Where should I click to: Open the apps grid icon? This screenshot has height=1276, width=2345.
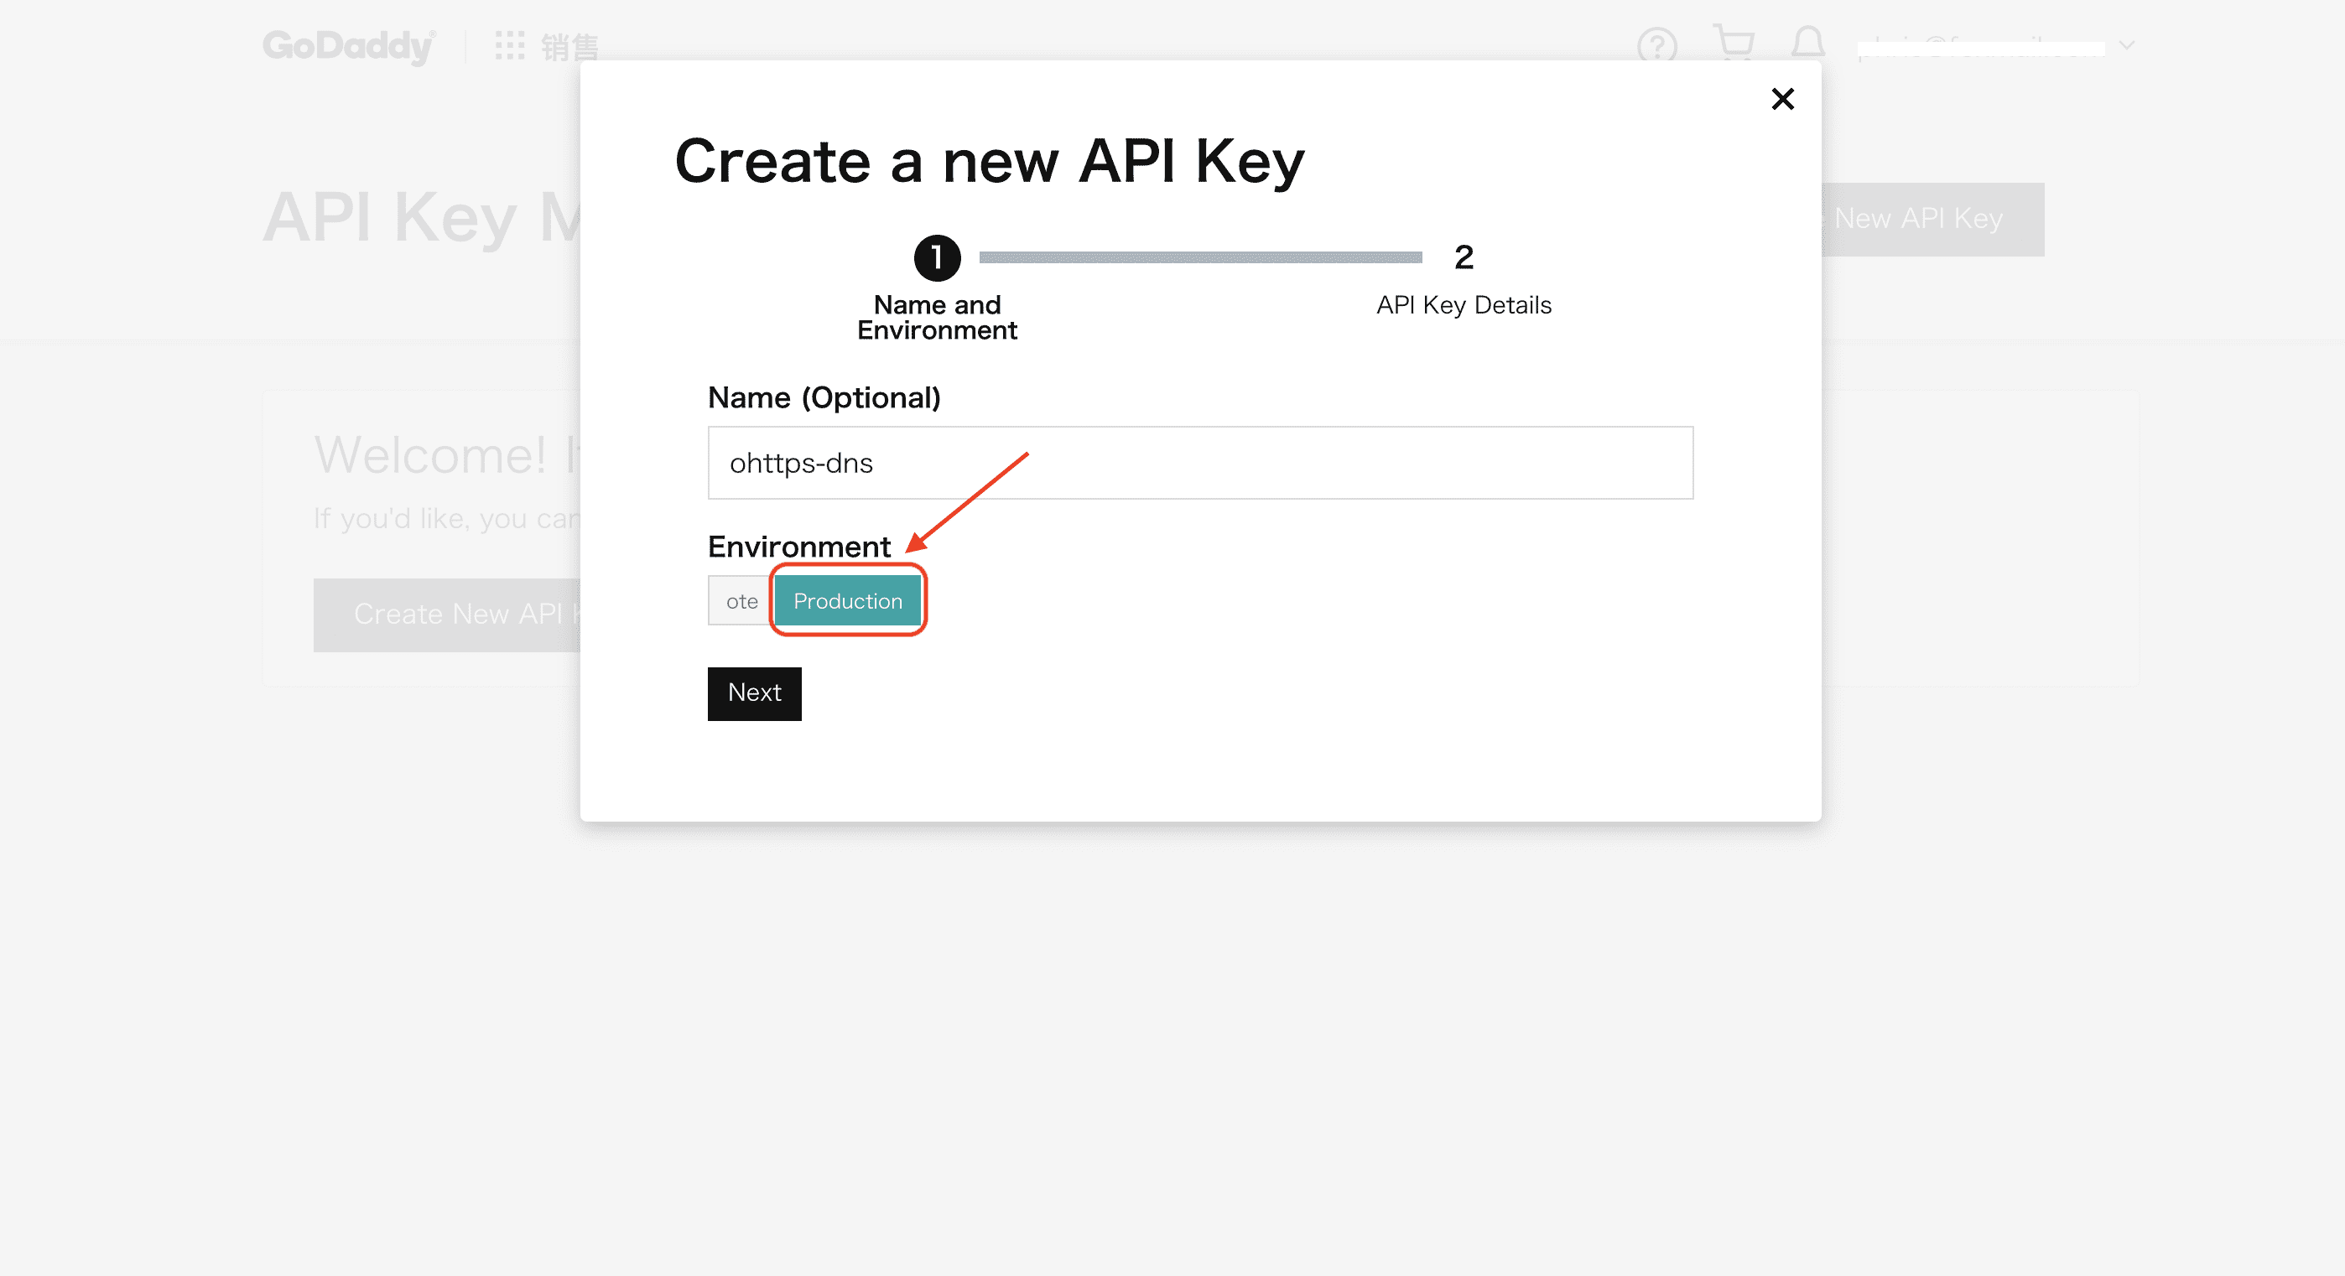tap(509, 45)
